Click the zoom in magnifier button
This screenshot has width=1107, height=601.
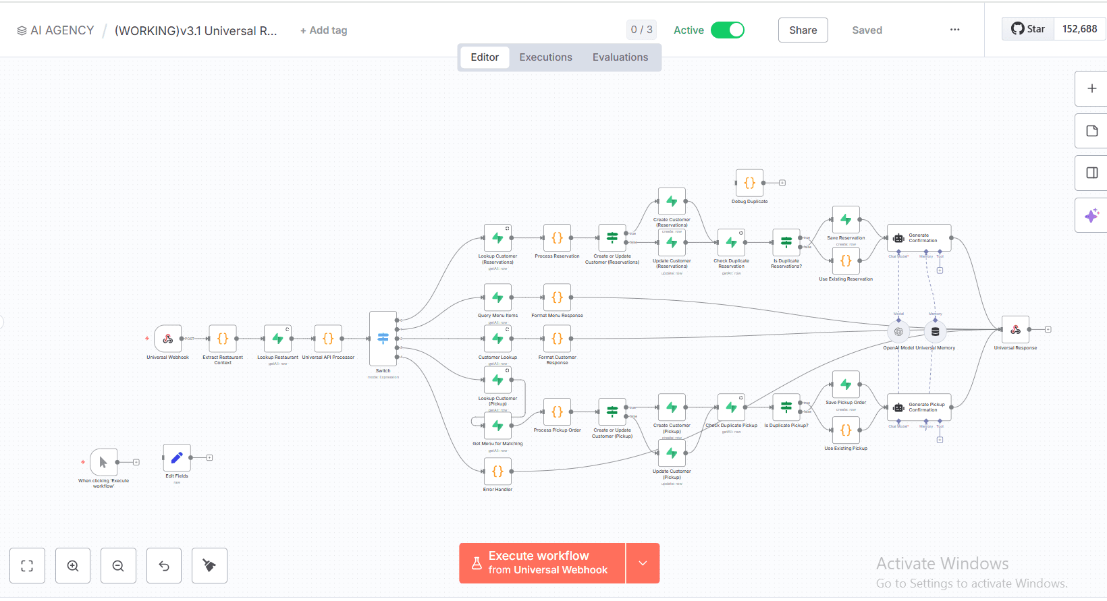[x=73, y=566]
